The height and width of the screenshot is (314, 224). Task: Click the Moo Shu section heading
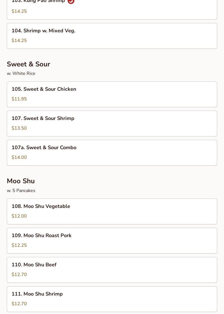tap(21, 181)
